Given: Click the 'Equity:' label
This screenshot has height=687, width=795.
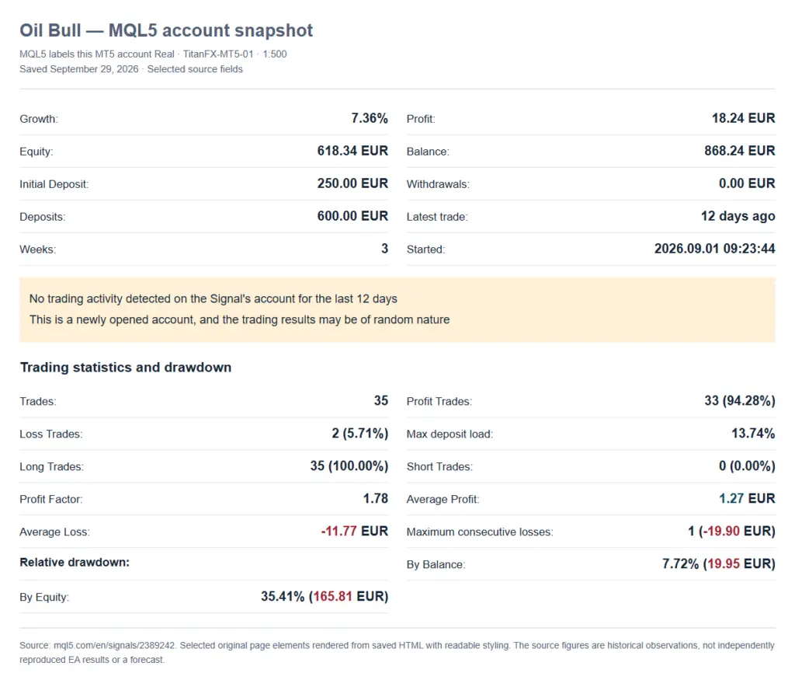Looking at the screenshot, I should pos(36,152).
